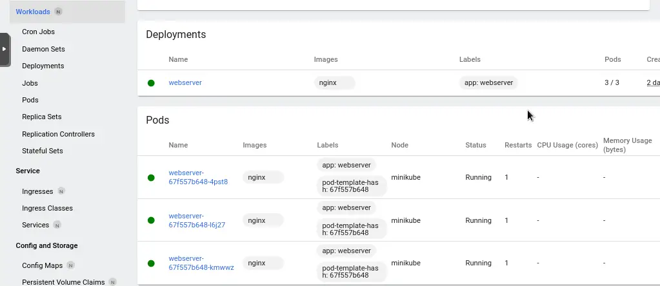
Task: Click green status icon of webserver deployment
Action: click(x=151, y=83)
